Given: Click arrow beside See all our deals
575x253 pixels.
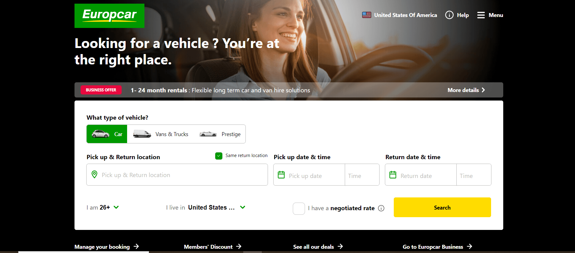Looking at the screenshot, I should coord(340,246).
